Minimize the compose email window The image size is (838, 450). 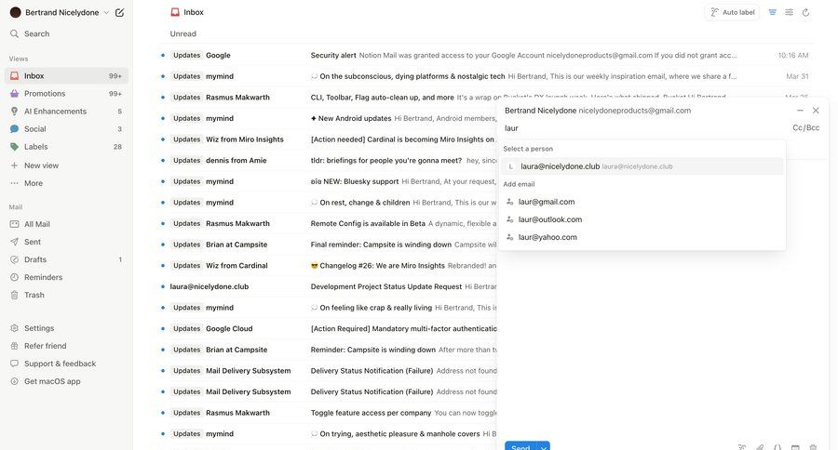(x=800, y=111)
